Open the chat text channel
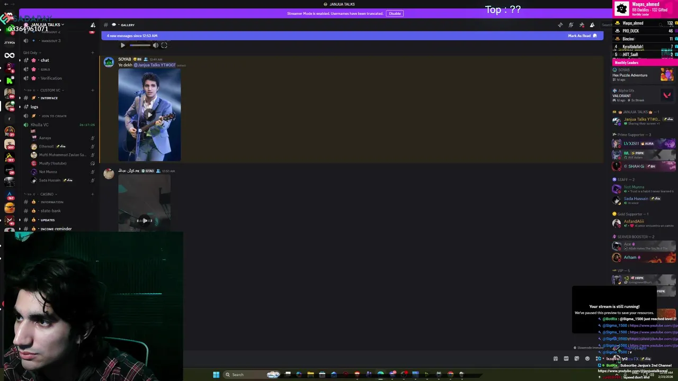The image size is (678, 381). tap(44, 60)
